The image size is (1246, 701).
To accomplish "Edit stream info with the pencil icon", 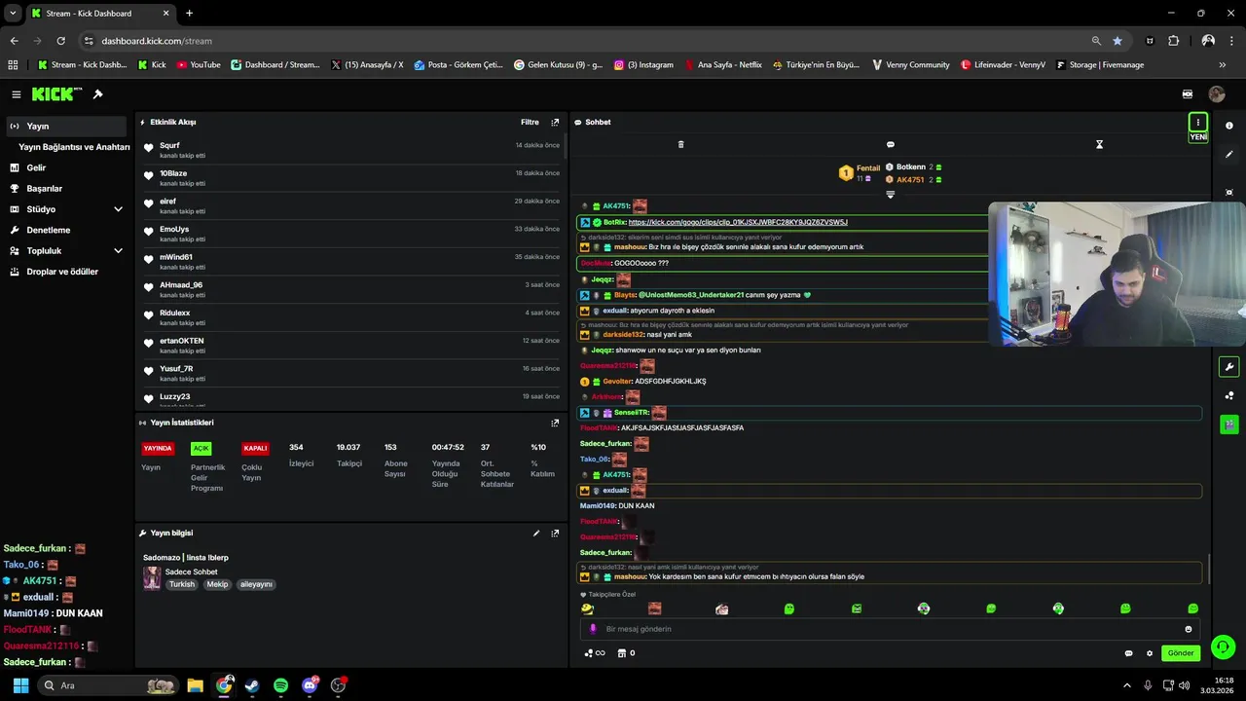I will coord(536,534).
